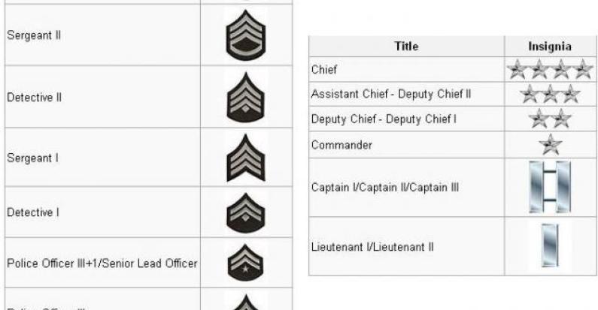Click the Sergeant II chevron insignia
Viewport: 598px width, 310px height.
pos(246,35)
